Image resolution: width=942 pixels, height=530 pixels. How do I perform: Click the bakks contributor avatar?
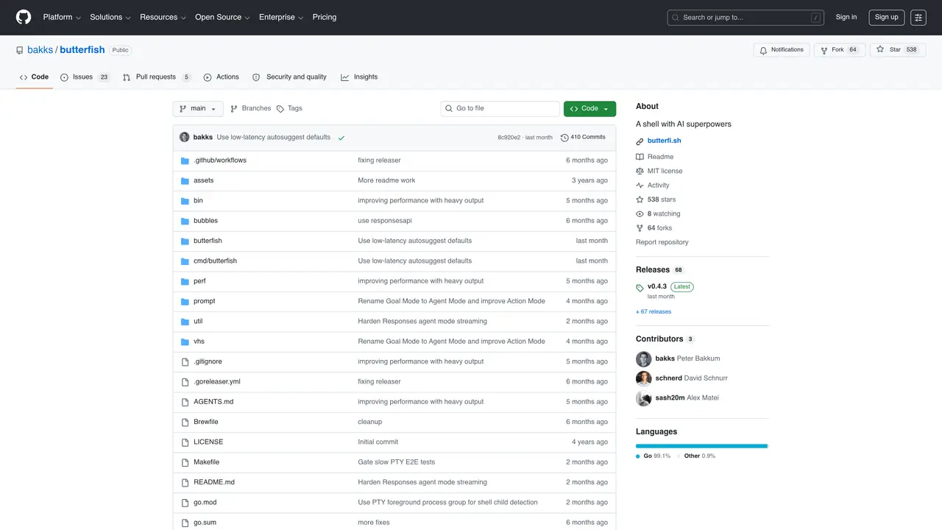[644, 359]
